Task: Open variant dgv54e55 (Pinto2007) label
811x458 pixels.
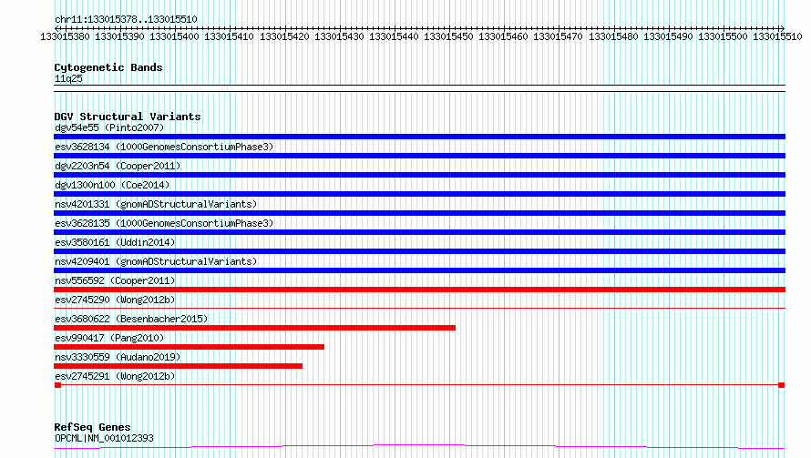Action: pyautogui.click(x=109, y=127)
